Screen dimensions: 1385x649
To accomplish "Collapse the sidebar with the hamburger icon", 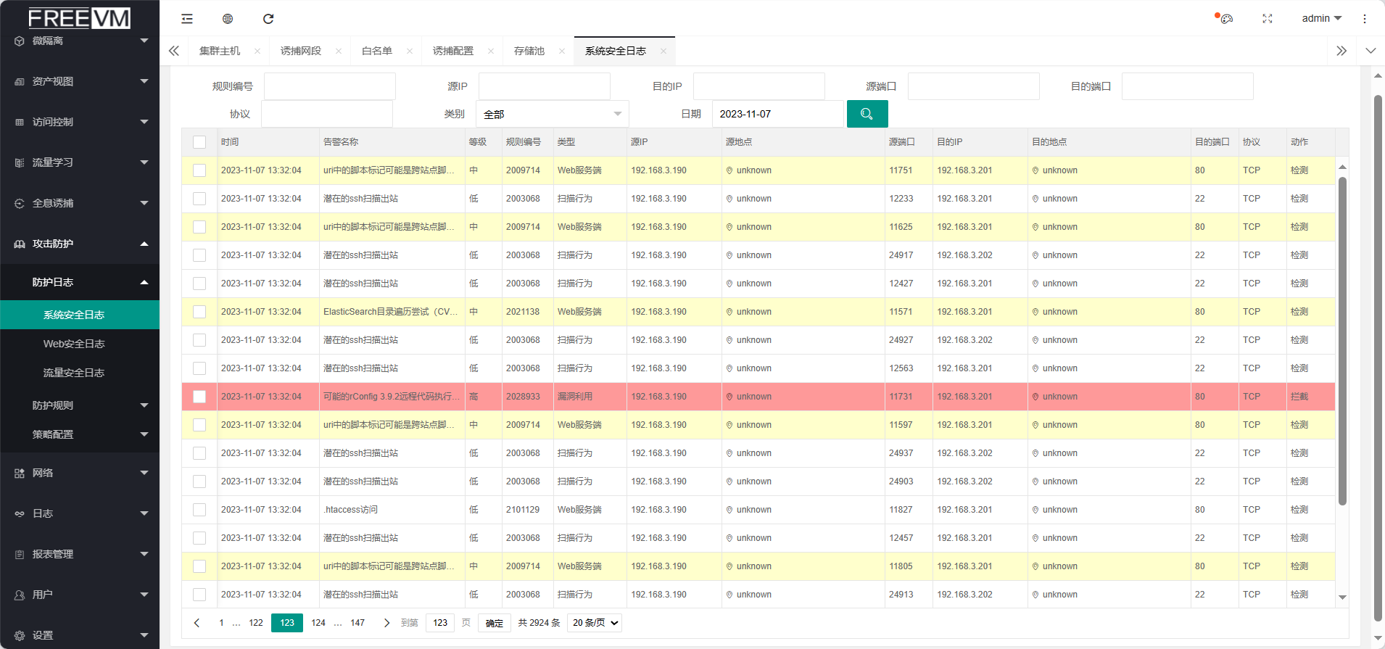I will [187, 19].
